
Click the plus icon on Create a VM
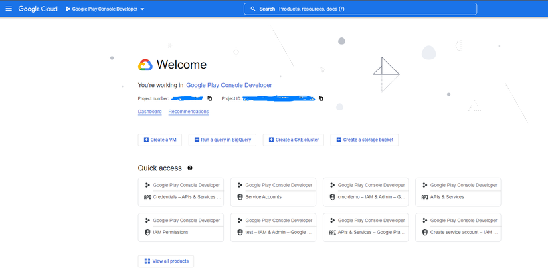tap(146, 140)
